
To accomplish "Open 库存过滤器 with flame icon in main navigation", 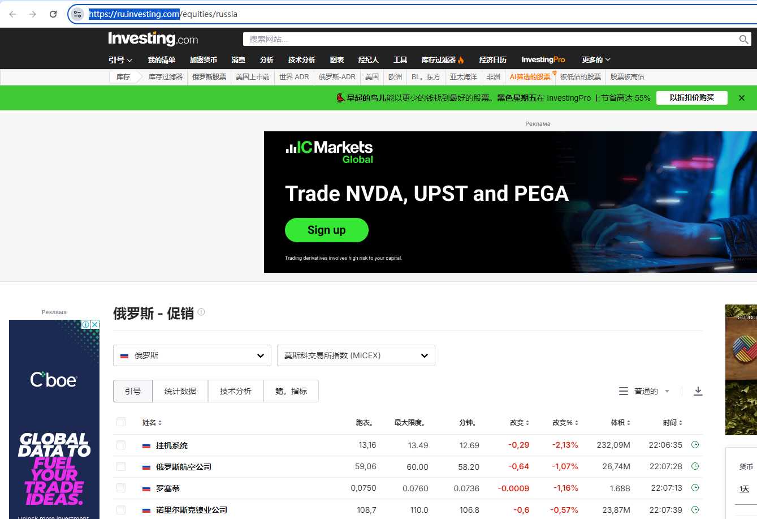I will pyautogui.click(x=443, y=60).
